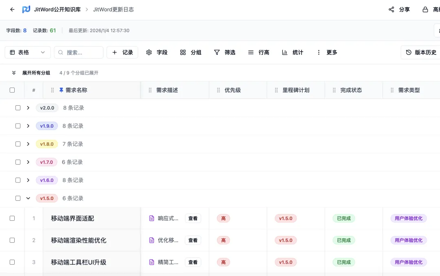Click 展开所有分组 text

(36, 73)
